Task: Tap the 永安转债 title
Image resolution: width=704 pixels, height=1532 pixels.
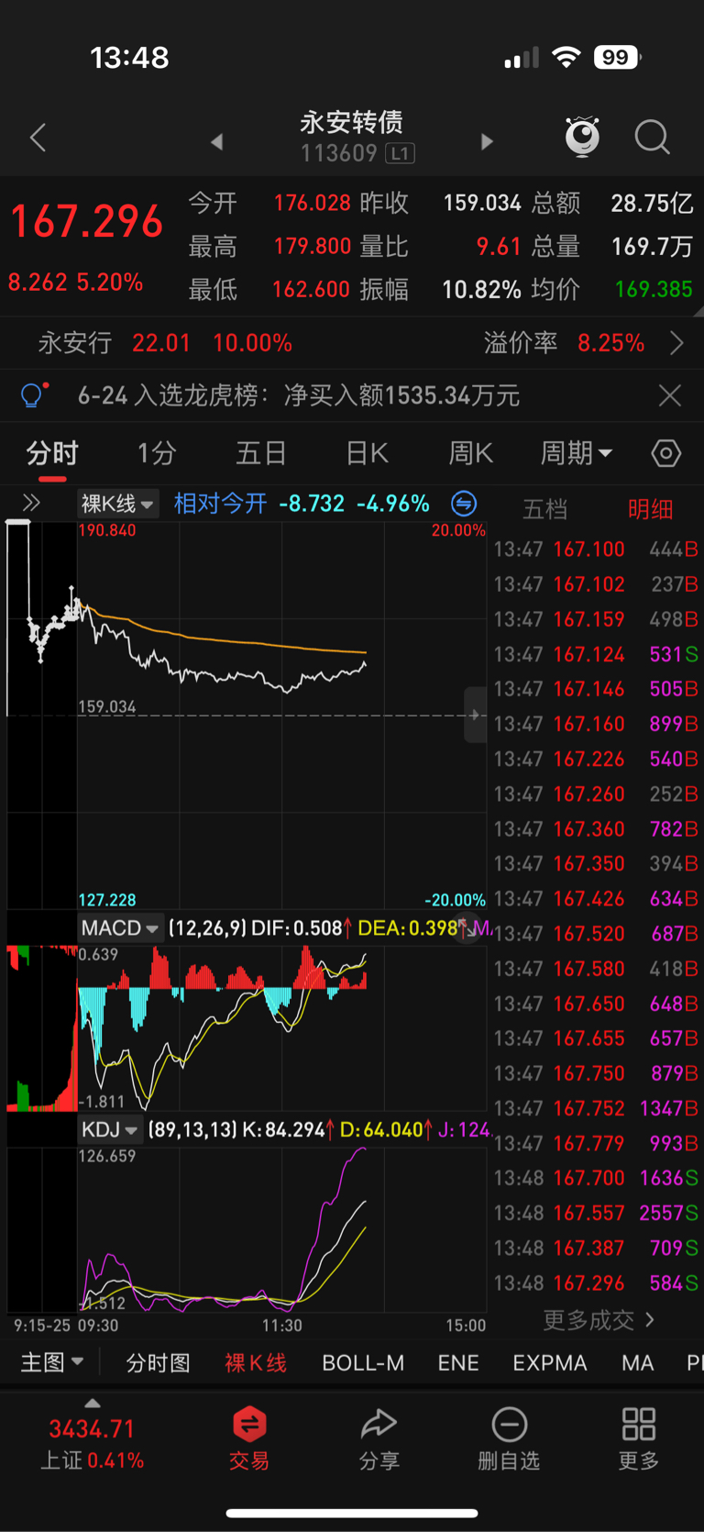Action: coord(352,121)
